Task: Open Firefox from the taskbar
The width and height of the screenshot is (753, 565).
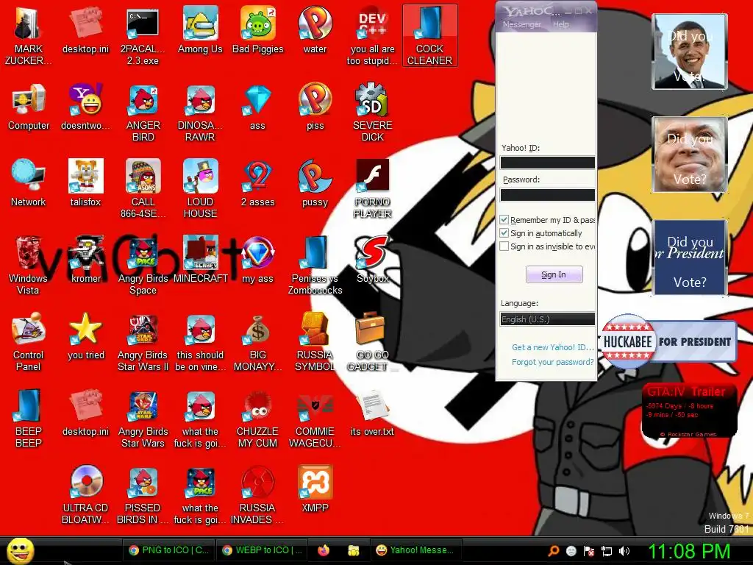Action: click(x=324, y=550)
